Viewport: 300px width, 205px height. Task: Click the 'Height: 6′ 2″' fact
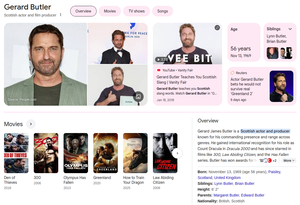(x=208, y=189)
